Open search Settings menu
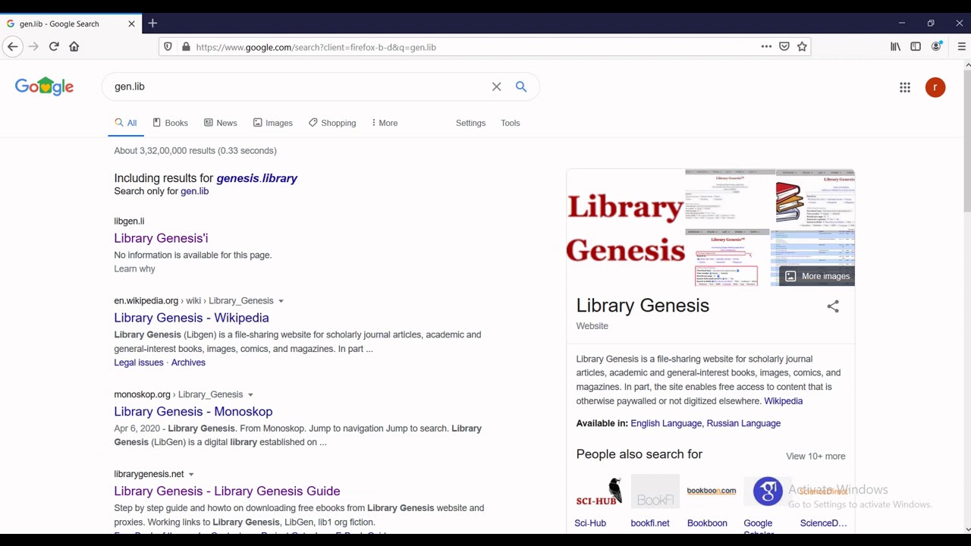Screen dimensions: 971x546 [x=470, y=123]
